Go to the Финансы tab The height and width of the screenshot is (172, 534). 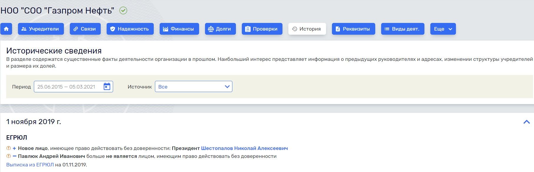point(179,29)
